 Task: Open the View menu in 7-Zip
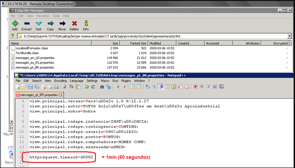(30, 16)
